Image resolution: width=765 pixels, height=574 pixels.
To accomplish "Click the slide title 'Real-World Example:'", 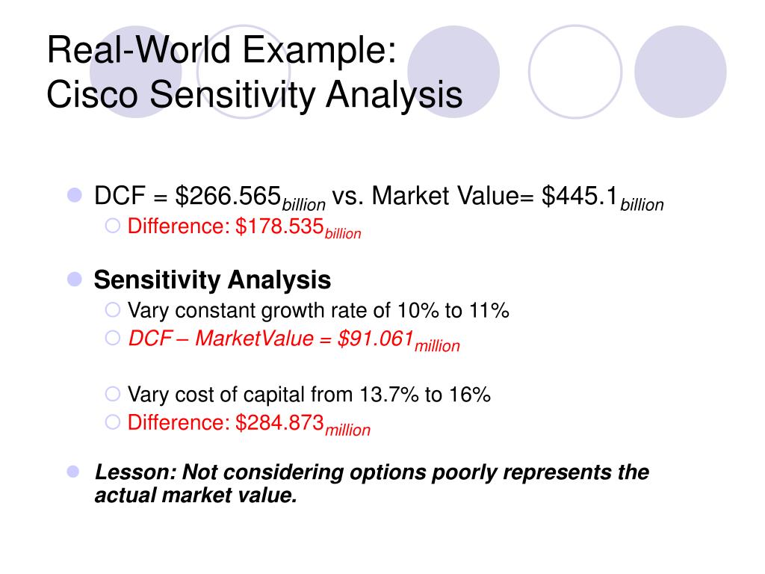I will [221, 50].
